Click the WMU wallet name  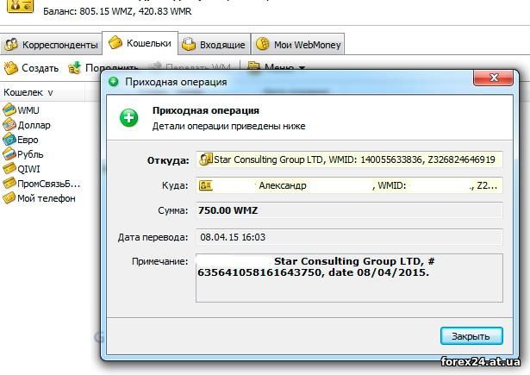point(28,110)
